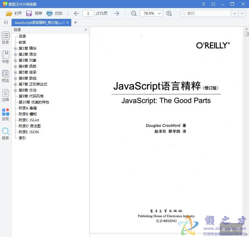The image size is (249, 237).
Task: Open the 预览 page preview panel icon
Action: [5, 74]
